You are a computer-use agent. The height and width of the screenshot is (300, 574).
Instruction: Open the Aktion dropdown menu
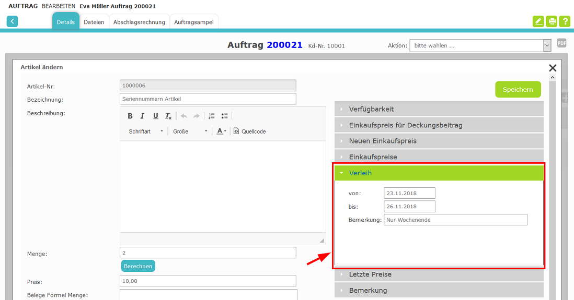(x=480, y=45)
